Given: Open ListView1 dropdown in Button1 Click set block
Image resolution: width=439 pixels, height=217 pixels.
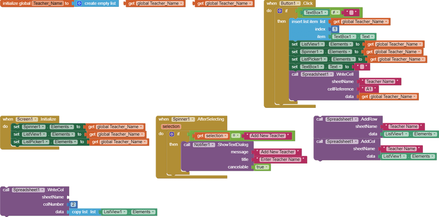Looking at the screenshot, I should 312,44.
